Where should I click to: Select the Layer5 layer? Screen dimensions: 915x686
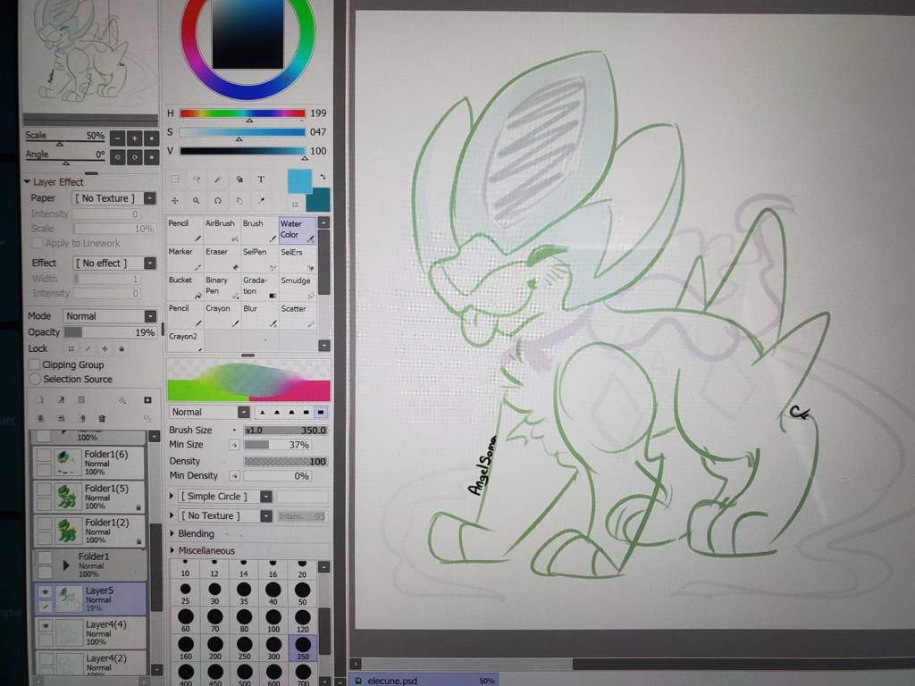[x=90, y=598]
